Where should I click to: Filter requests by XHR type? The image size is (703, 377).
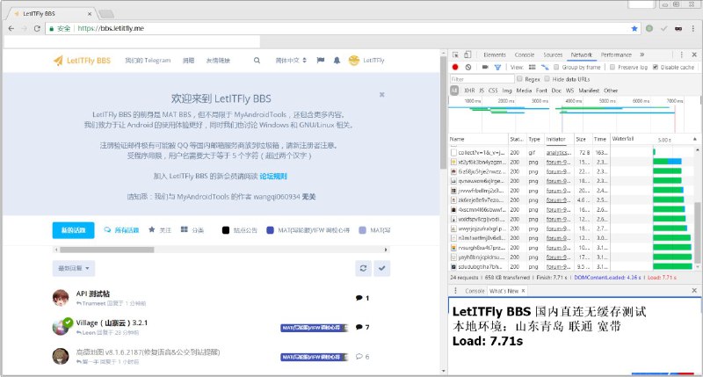469,91
